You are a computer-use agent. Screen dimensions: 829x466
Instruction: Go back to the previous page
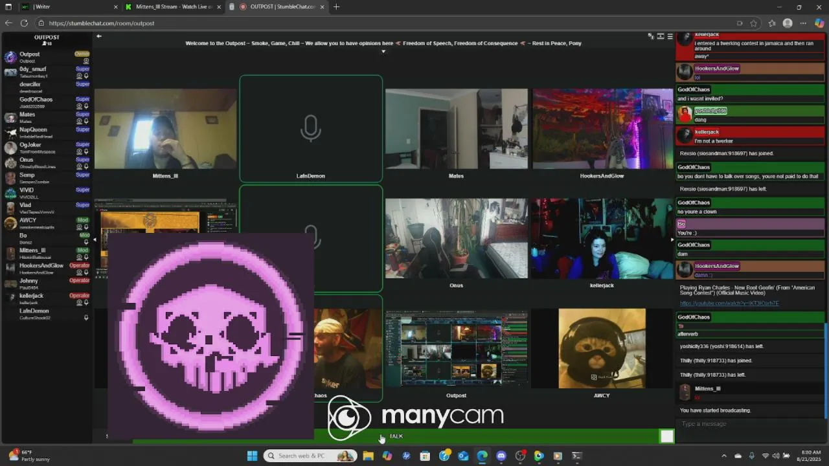tap(8, 23)
